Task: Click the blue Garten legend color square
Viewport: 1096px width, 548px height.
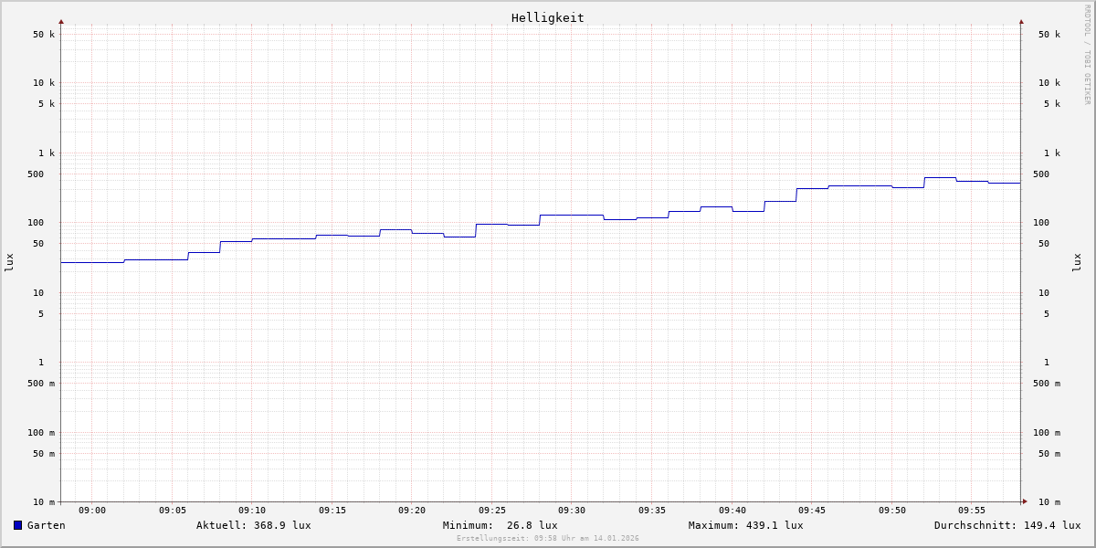Action: click(17, 525)
